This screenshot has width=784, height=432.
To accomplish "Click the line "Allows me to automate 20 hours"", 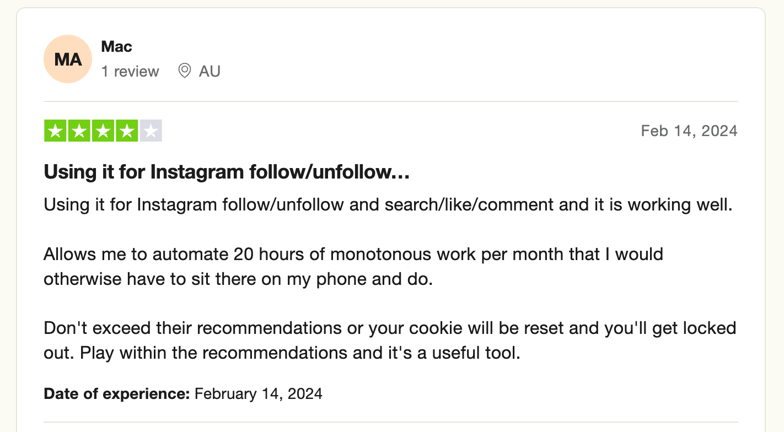I will click(x=353, y=254).
